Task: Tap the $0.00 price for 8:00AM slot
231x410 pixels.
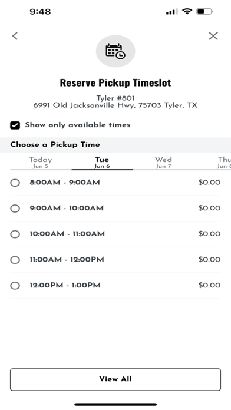Action: click(x=209, y=182)
